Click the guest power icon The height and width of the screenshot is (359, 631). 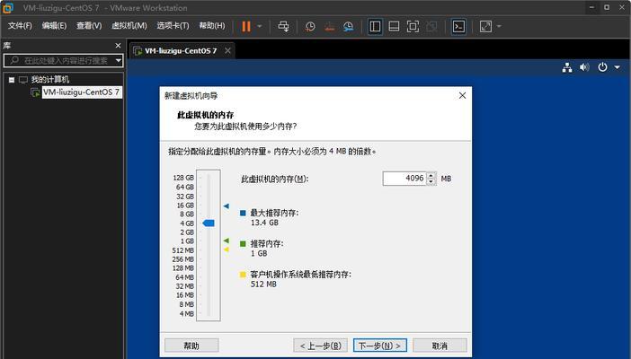coord(602,67)
